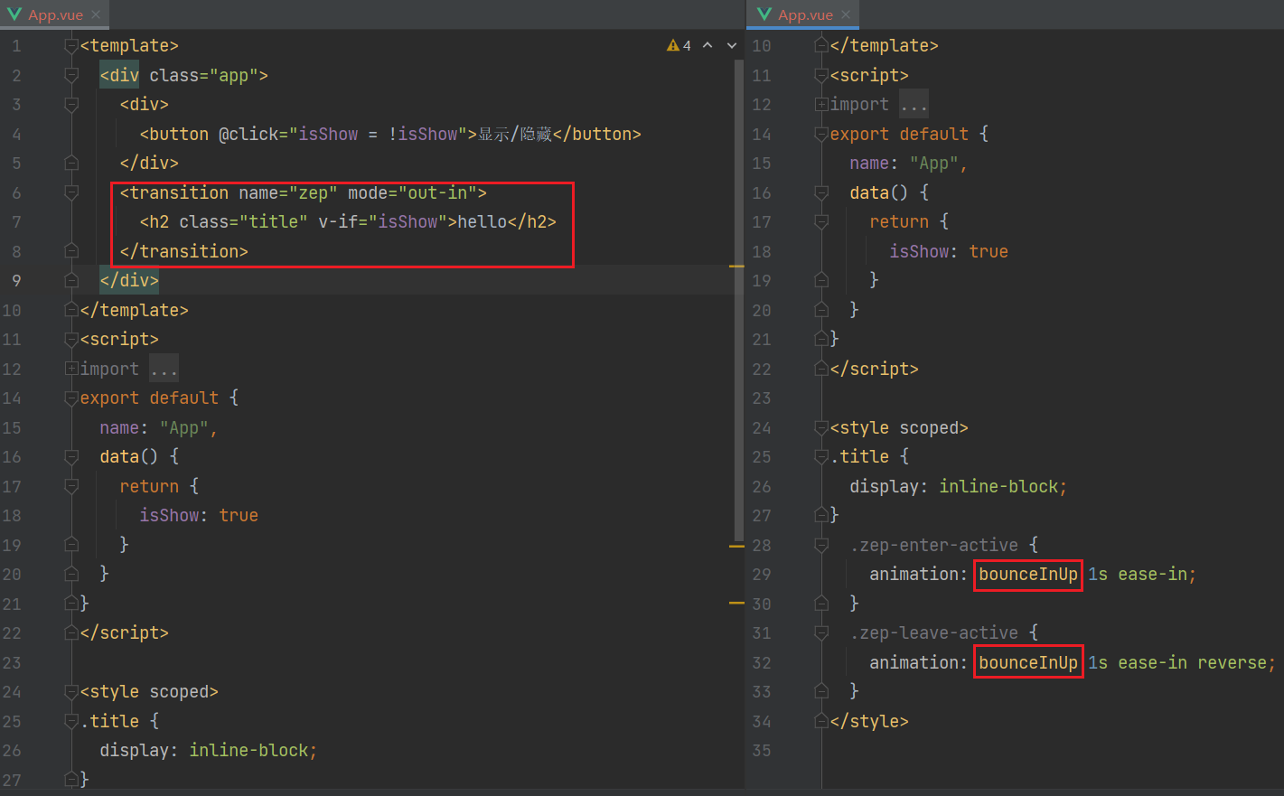Collapse <style scoped> fold on right line 24

point(821,427)
